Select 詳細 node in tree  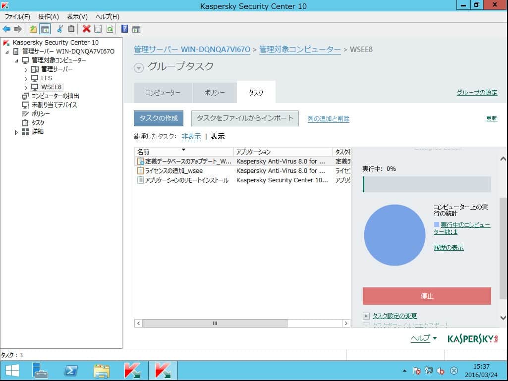37,131
